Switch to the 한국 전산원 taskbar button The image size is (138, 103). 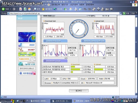[61, 101]
